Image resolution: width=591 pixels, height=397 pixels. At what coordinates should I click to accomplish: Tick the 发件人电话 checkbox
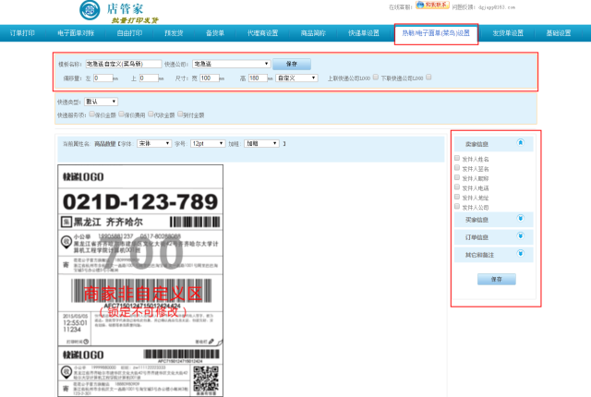pyautogui.click(x=457, y=187)
